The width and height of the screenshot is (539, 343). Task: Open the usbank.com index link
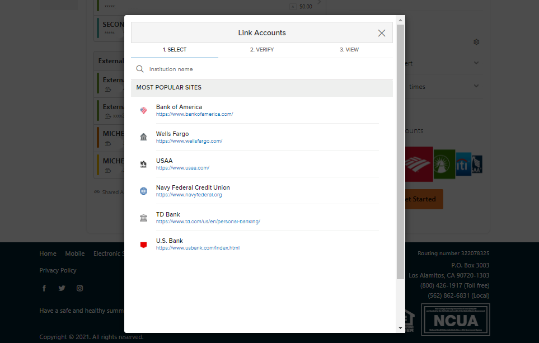[198, 248]
